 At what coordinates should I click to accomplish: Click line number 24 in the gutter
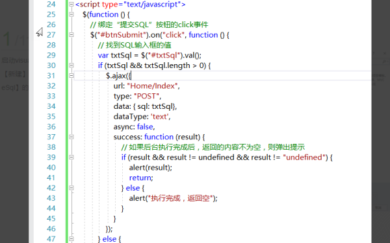[51, 5]
